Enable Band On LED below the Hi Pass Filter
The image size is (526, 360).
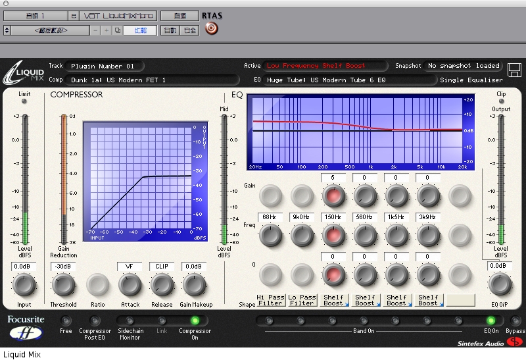pyautogui.click(x=269, y=321)
